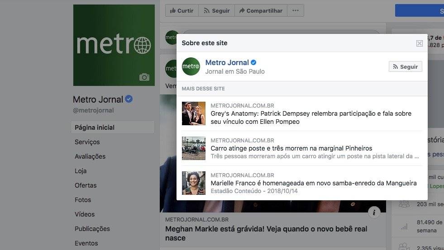Close the Sobre este site dialog
444x250 pixels.
point(420,43)
